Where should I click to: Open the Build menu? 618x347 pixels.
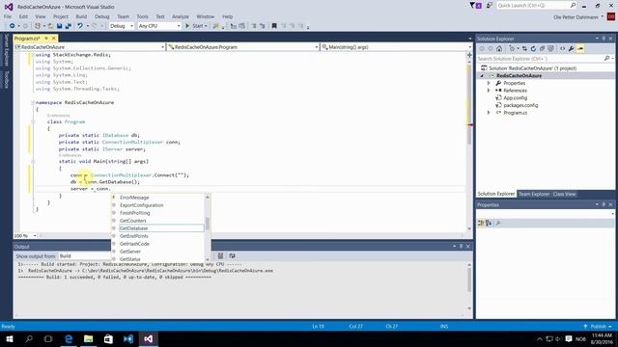pyautogui.click(x=81, y=16)
